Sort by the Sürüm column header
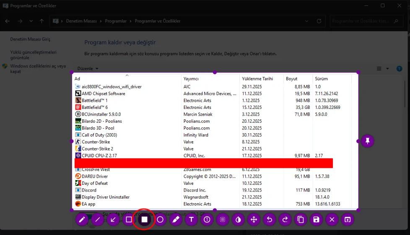The image size is (410, 235). pyautogui.click(x=332, y=79)
